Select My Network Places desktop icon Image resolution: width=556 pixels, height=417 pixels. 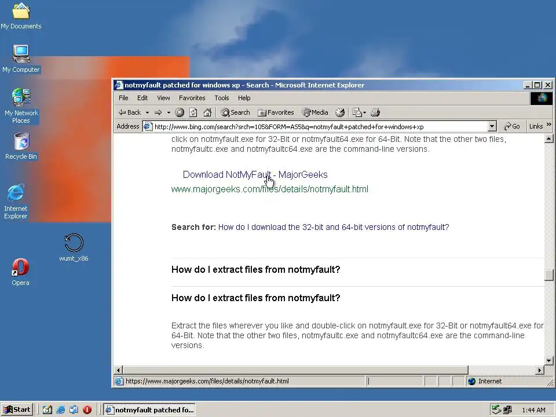(21, 106)
